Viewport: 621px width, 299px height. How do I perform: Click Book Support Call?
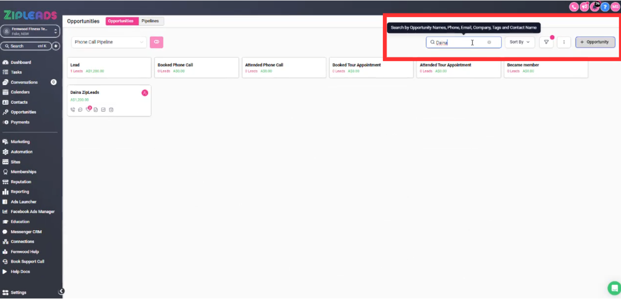click(x=27, y=261)
